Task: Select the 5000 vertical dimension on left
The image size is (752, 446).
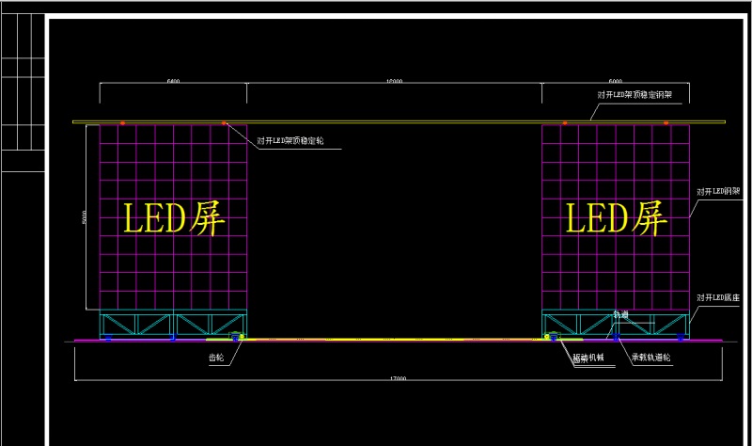Action: [86, 216]
